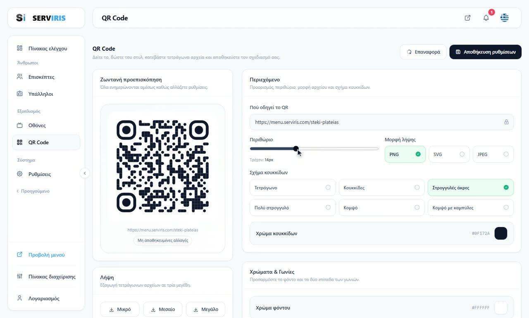Click Αποθήκευση ρυθμίσεων button
The image size is (529, 318).
(485, 52)
